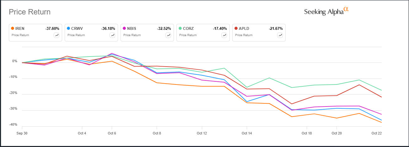This screenshot has height=147, width=409.
Task: Click the magenta NBIS color dot
Action: click(124, 29)
